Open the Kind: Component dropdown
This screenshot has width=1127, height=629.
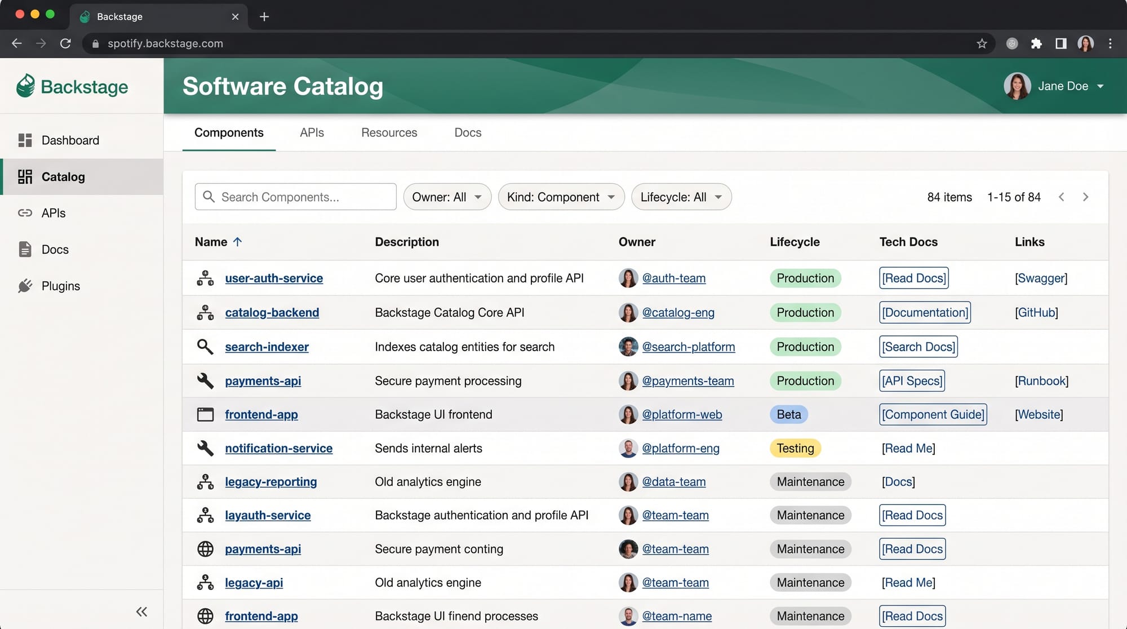(x=561, y=197)
